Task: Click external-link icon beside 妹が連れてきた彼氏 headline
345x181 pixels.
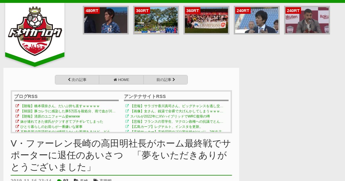Action: pyautogui.click(x=17, y=122)
